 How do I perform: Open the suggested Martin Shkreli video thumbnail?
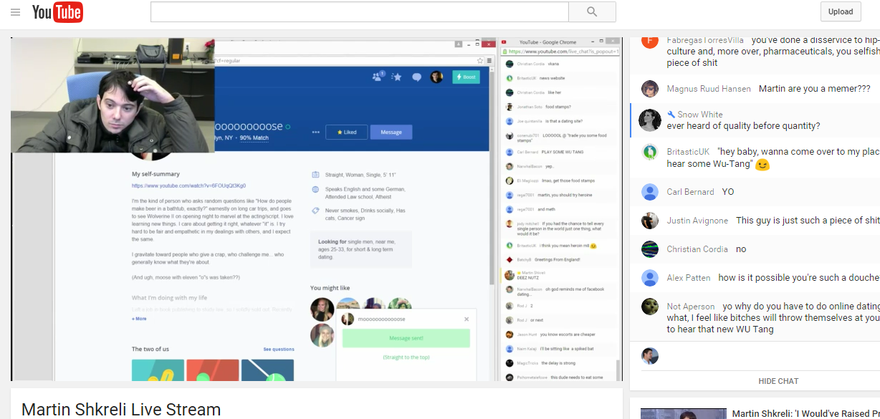pyautogui.click(x=683, y=413)
